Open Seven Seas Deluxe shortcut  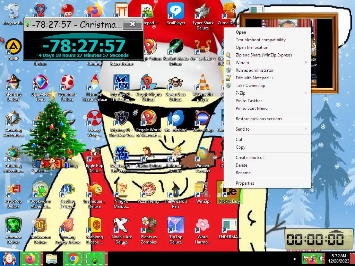click(x=176, y=88)
